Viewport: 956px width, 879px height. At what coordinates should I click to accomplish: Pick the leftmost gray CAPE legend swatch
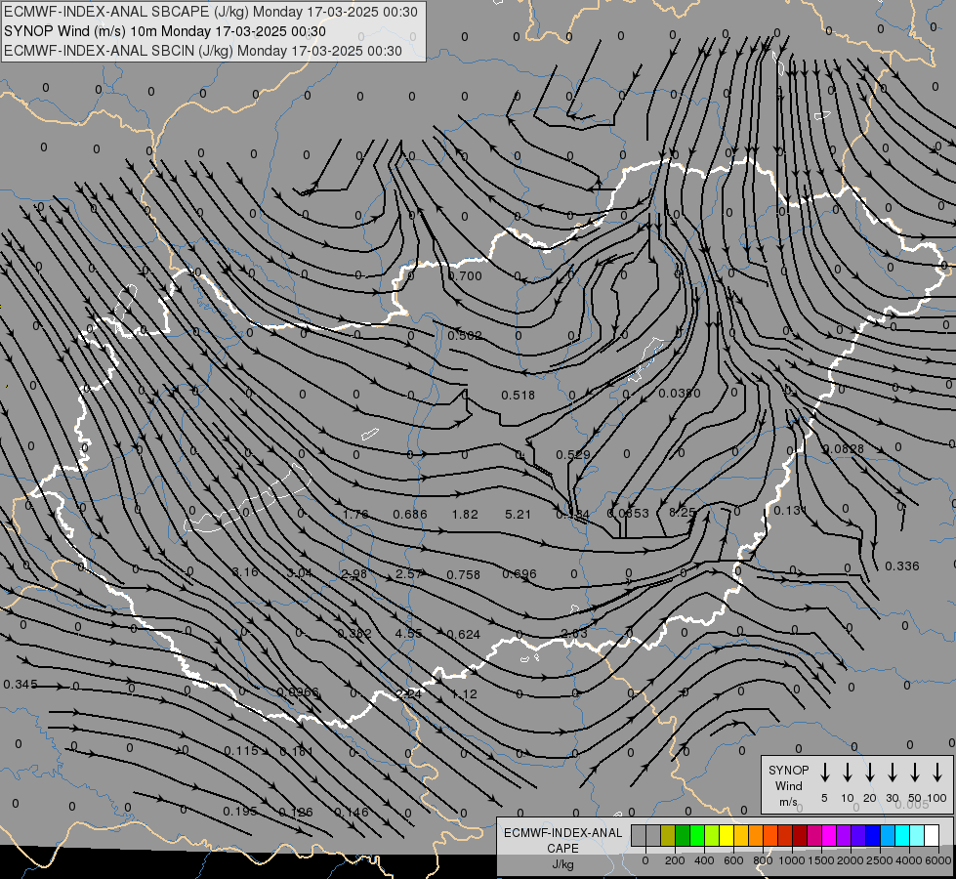click(x=639, y=836)
